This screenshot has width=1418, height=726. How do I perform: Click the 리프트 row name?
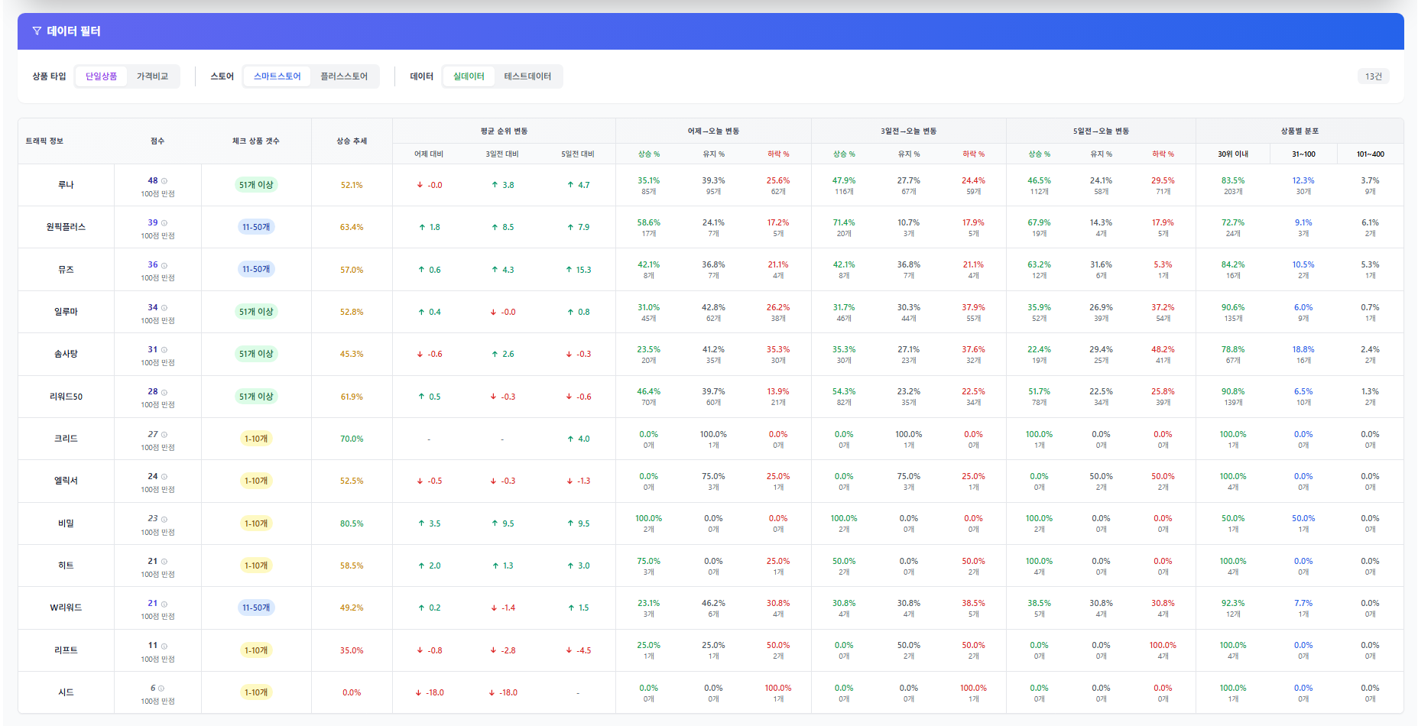click(67, 650)
